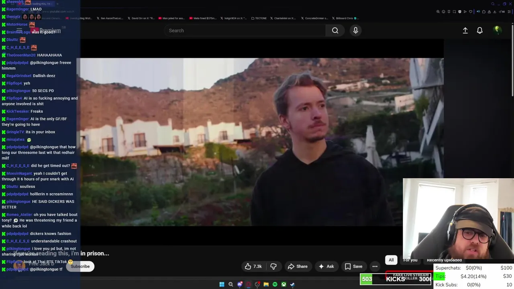
Task: Open File Explorer from taskbar
Action: pos(266,285)
